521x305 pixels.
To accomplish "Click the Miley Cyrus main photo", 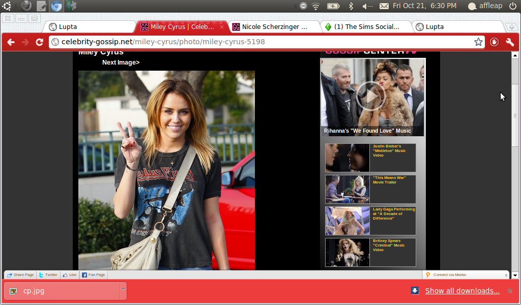I will click(x=166, y=170).
